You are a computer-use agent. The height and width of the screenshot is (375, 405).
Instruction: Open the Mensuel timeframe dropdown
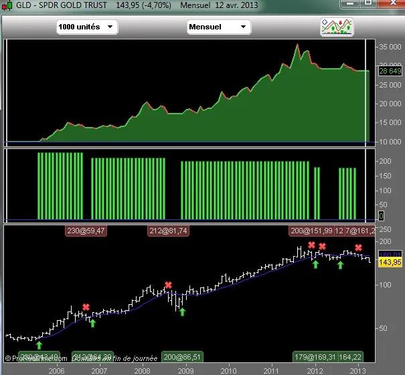pos(218,27)
